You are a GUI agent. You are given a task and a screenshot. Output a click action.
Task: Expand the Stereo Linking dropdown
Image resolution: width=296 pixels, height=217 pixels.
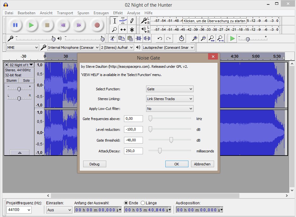click(x=170, y=99)
